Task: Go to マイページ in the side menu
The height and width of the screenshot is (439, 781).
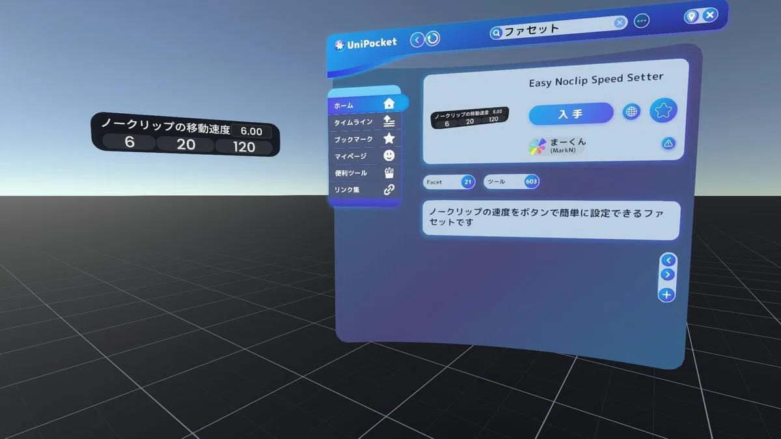Action: tap(364, 156)
